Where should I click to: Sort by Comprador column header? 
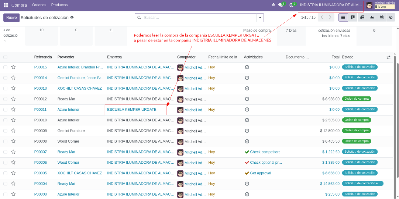tap(186, 57)
